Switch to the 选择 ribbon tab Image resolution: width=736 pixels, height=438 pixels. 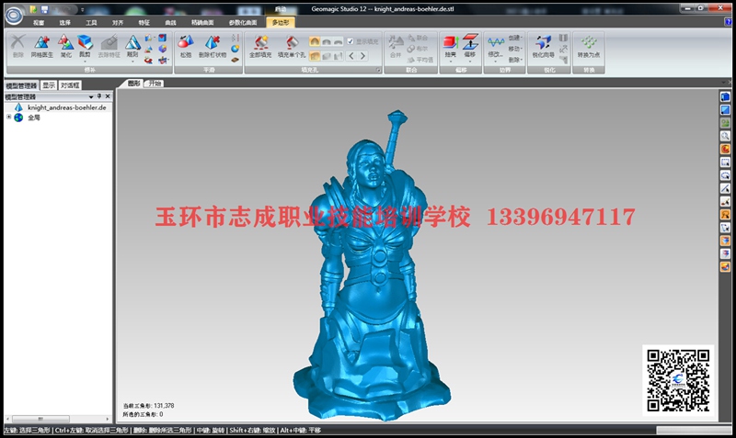pos(64,22)
